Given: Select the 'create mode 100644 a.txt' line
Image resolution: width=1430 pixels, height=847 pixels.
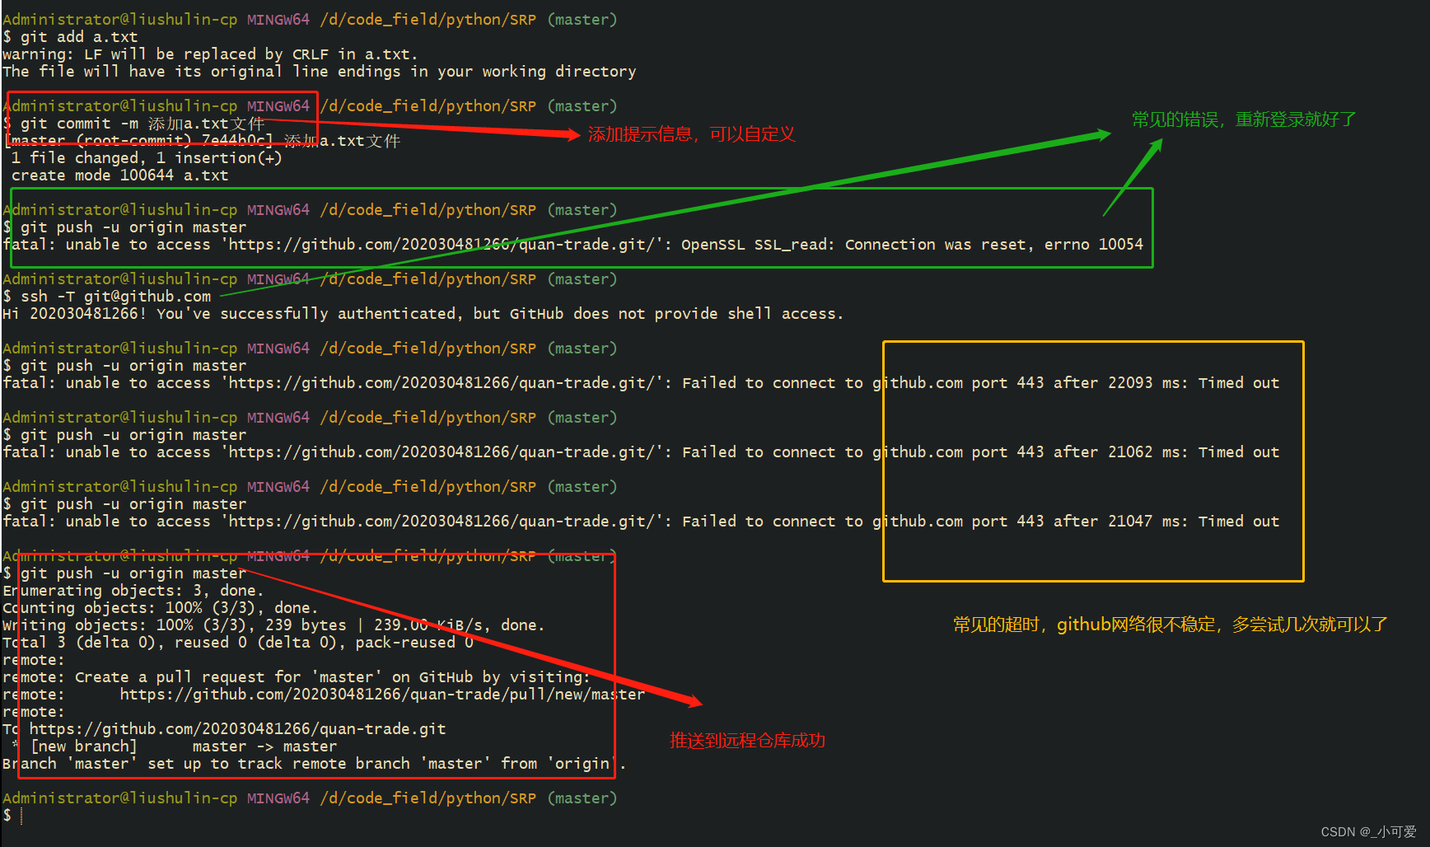Looking at the screenshot, I should [x=119, y=175].
